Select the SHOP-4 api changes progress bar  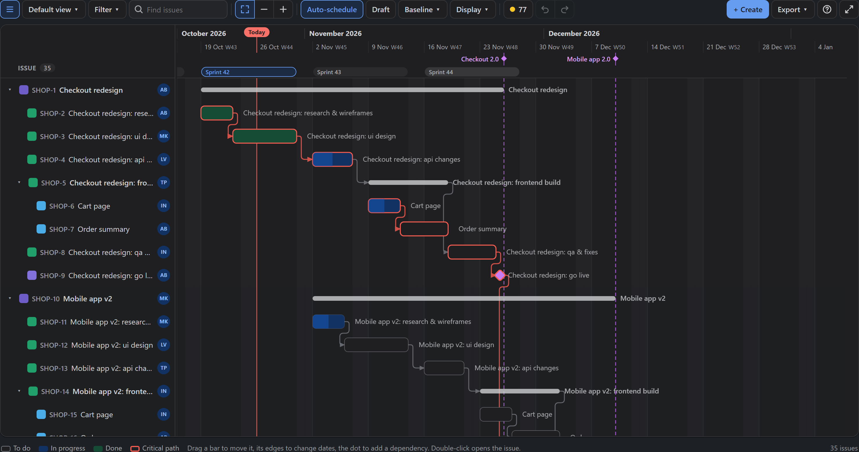(x=332, y=159)
